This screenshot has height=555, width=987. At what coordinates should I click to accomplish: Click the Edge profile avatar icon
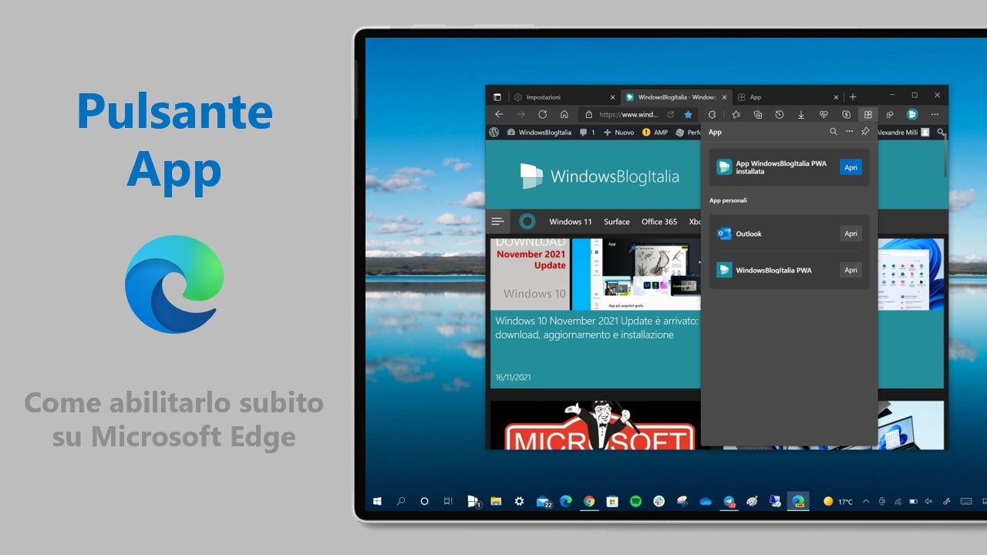point(912,114)
